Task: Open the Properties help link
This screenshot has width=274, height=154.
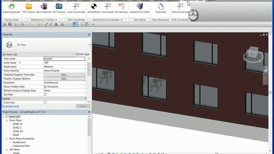Action: pyautogui.click(x=11, y=106)
